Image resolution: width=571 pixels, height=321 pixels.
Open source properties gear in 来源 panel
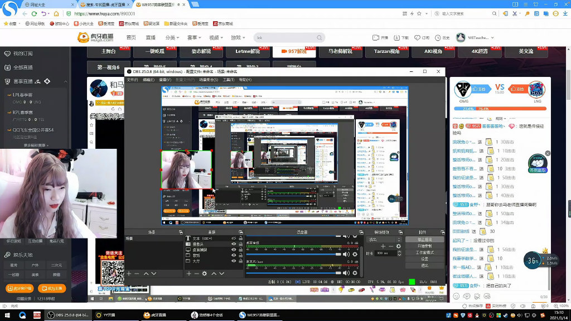pyautogui.click(x=205, y=274)
